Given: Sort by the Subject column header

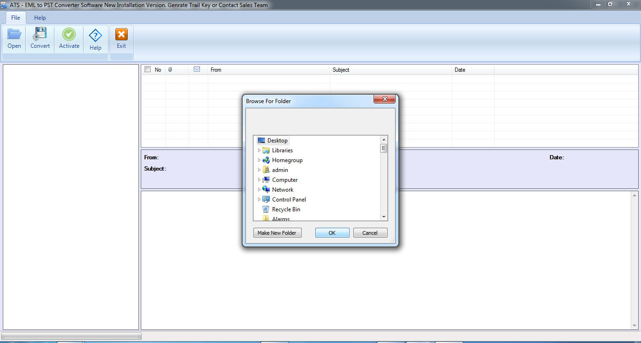Looking at the screenshot, I should point(391,70).
